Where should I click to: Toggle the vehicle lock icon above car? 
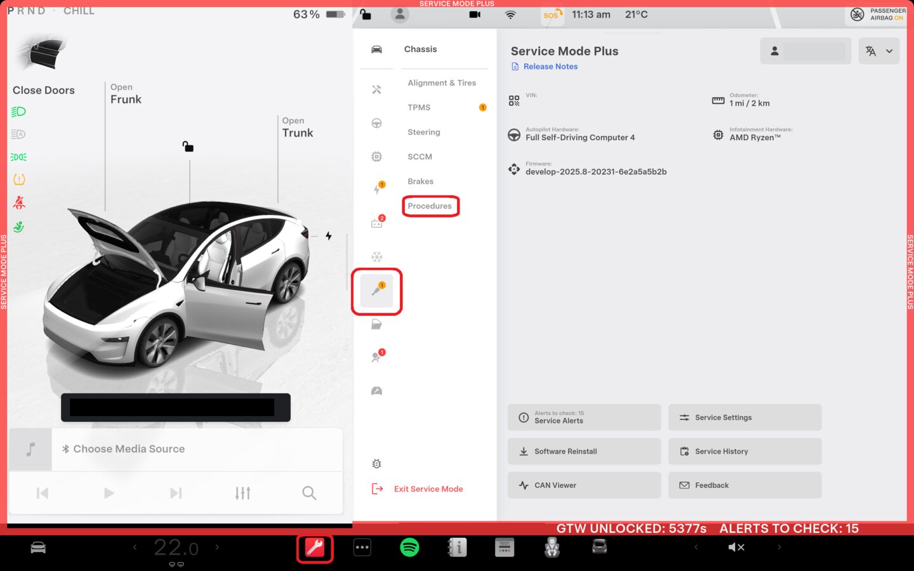click(x=188, y=147)
